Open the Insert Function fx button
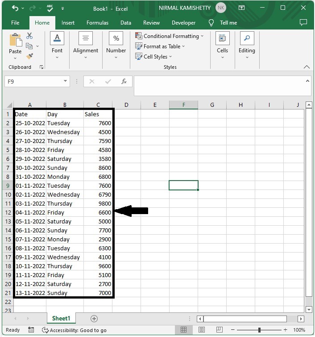 click(124, 81)
